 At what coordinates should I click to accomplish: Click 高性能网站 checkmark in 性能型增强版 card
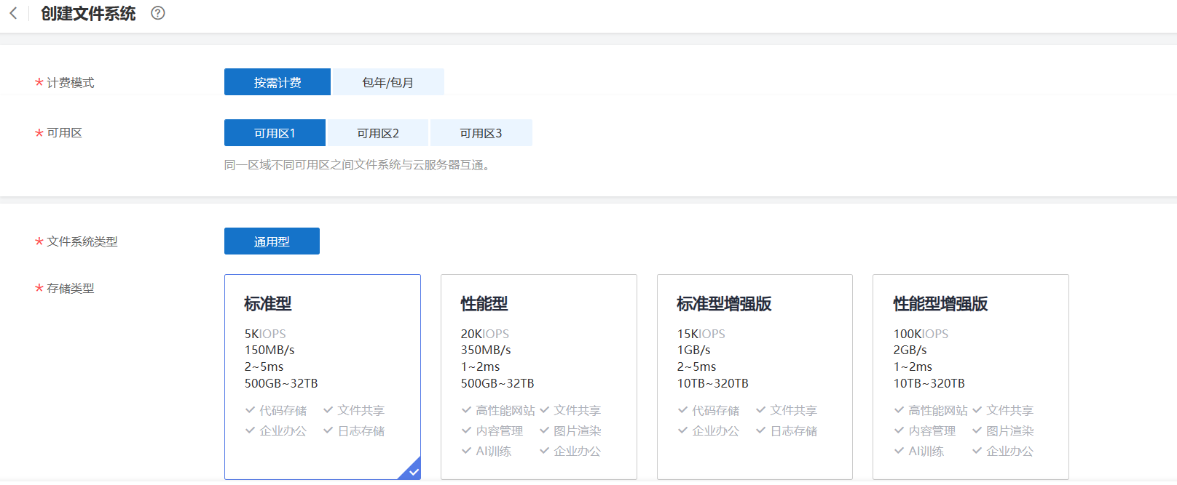coord(900,410)
